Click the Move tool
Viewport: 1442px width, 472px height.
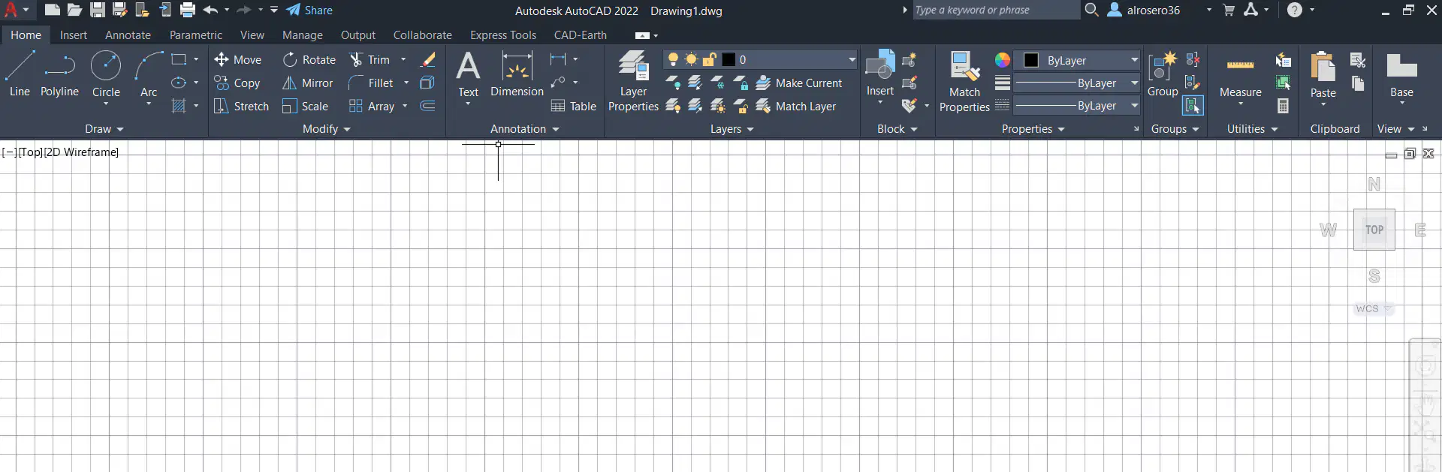point(237,59)
